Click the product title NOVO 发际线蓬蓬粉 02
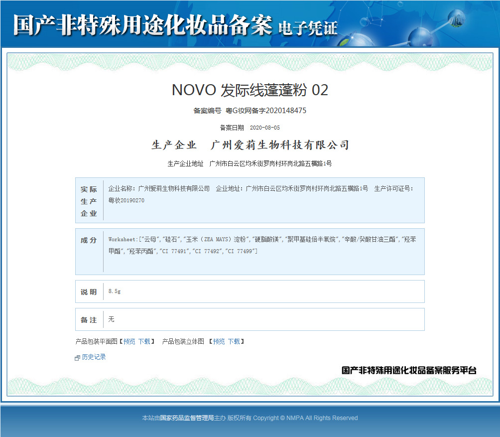This screenshot has width=500, height=437. tap(250, 90)
